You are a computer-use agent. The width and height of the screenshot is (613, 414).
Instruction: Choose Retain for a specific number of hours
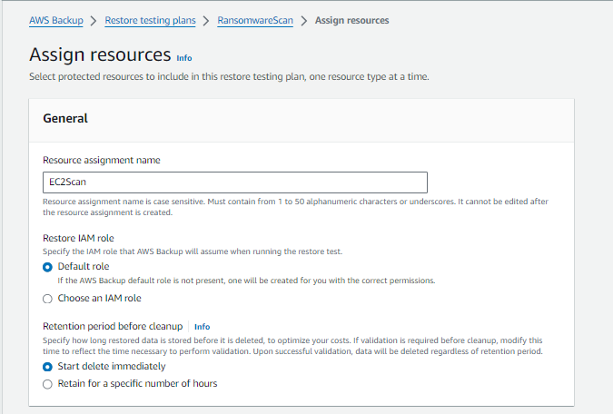tap(48, 383)
